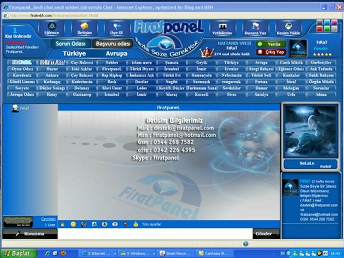Screen dimensions: 344x258
Task: Click the camera icon in chat toolbar
Action: tap(115, 224)
